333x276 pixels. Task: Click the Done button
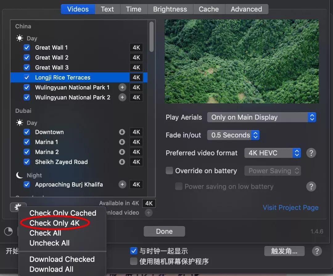164,231
